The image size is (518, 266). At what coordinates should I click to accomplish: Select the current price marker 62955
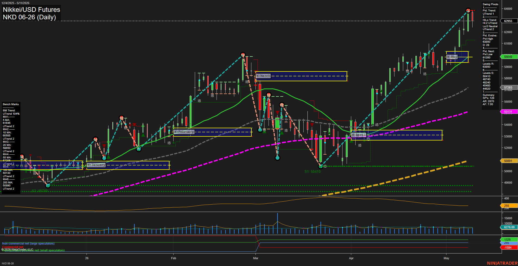[508, 21]
